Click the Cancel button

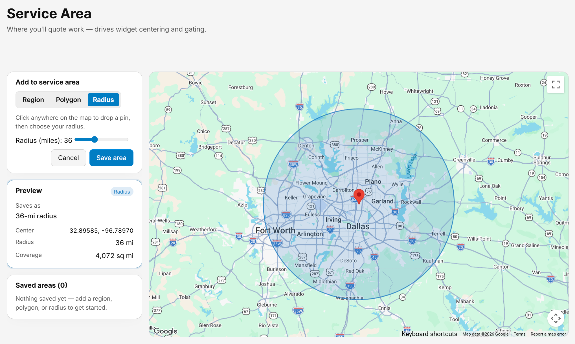pos(69,158)
